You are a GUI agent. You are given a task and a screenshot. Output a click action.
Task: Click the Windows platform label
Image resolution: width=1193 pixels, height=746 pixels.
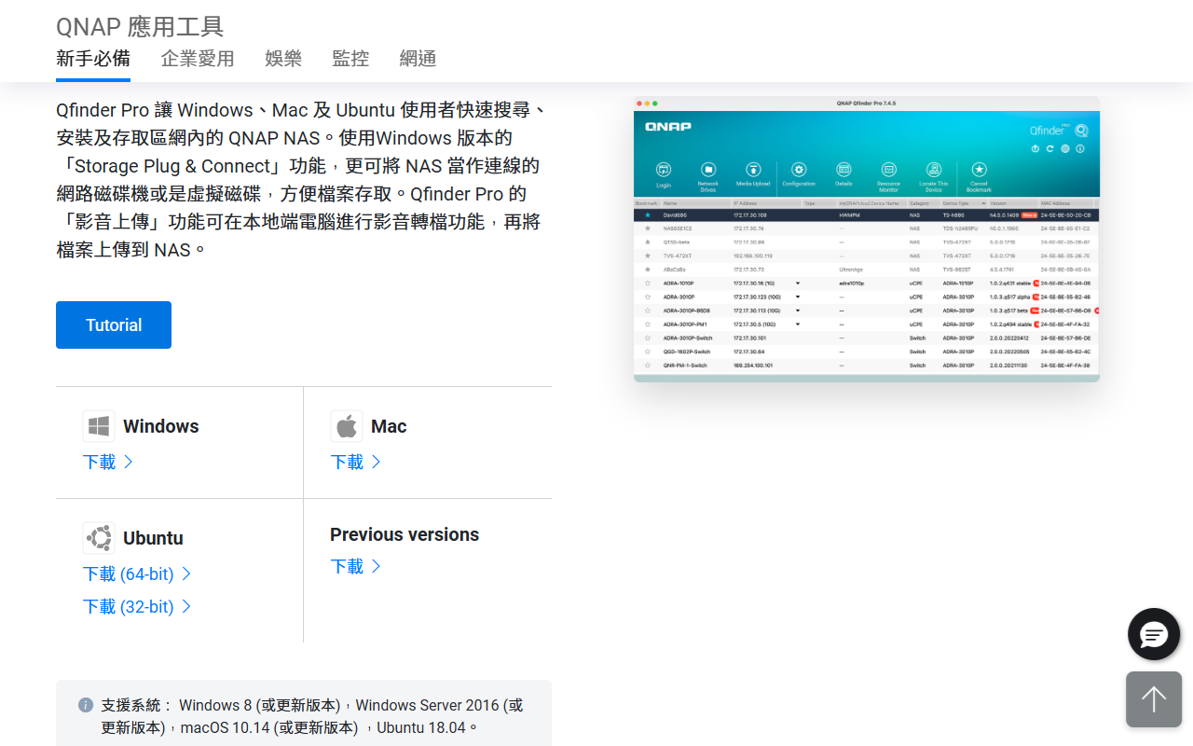[x=161, y=426]
